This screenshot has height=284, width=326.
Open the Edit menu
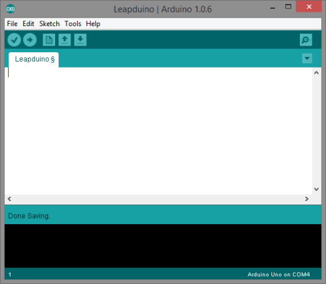[28, 24]
